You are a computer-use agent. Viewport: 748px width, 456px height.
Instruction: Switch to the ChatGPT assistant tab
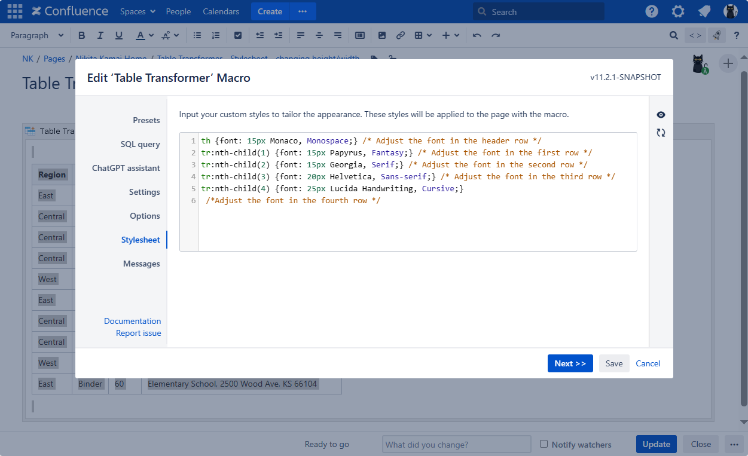[126, 168]
